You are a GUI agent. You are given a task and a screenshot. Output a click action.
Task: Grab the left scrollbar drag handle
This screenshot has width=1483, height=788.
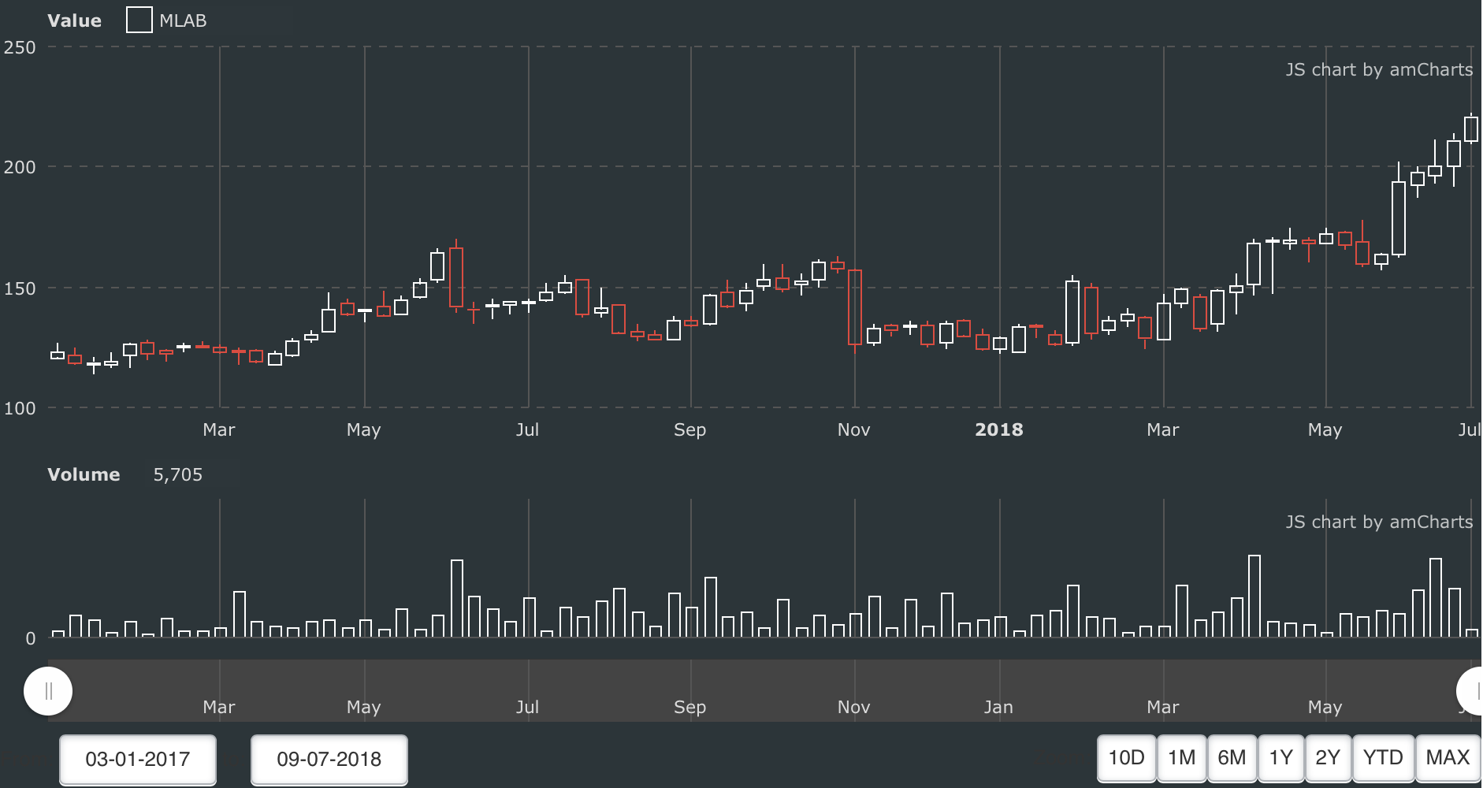pyautogui.click(x=49, y=691)
